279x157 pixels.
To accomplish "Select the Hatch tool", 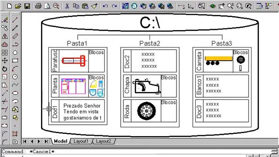I will coord(15,134).
